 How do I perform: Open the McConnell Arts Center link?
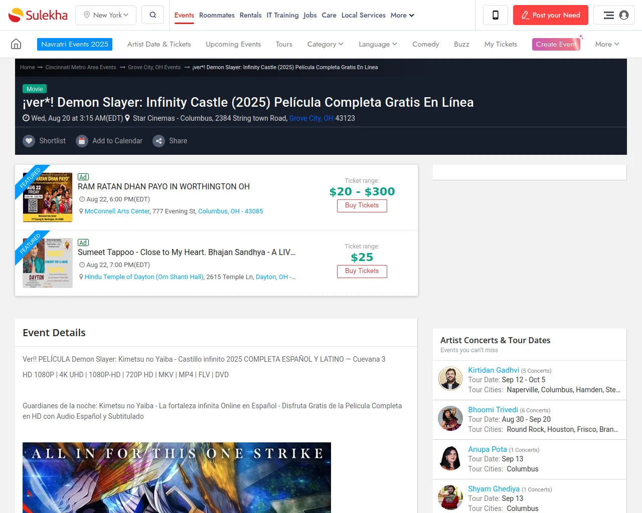coord(117,211)
